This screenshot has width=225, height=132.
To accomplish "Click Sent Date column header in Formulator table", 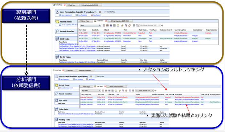I will coord(83,30).
